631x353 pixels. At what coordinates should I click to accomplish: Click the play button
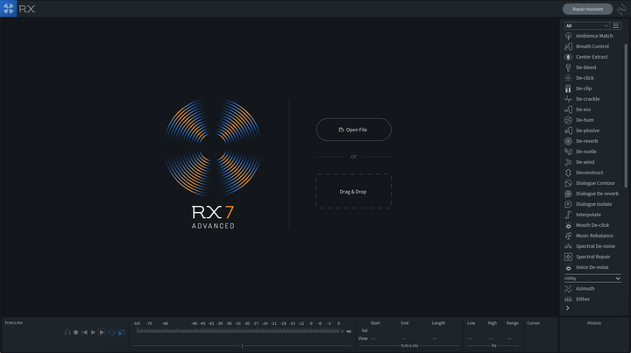93,333
